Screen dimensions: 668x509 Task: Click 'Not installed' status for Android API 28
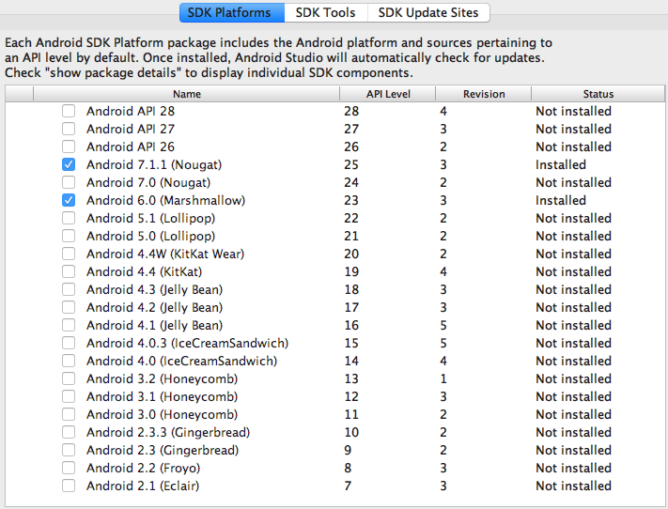(x=573, y=111)
